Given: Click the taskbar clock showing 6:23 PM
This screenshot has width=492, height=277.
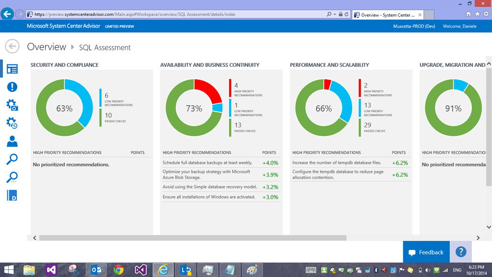Looking at the screenshot, I should [x=476, y=270].
